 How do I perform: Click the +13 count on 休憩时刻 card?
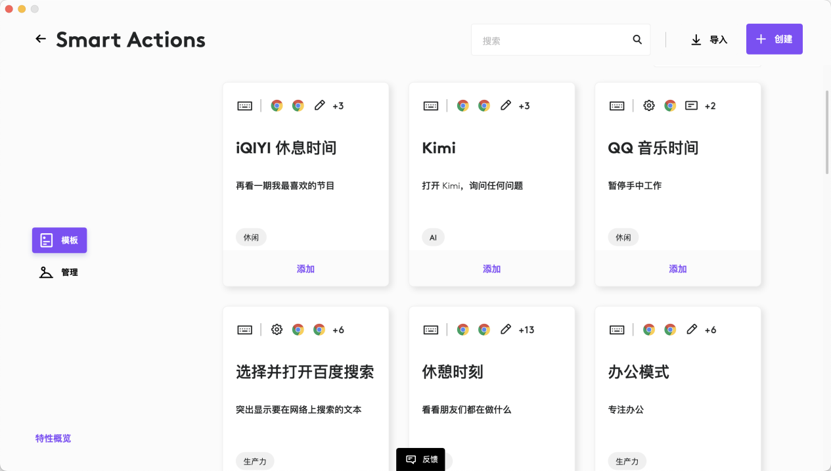point(526,330)
